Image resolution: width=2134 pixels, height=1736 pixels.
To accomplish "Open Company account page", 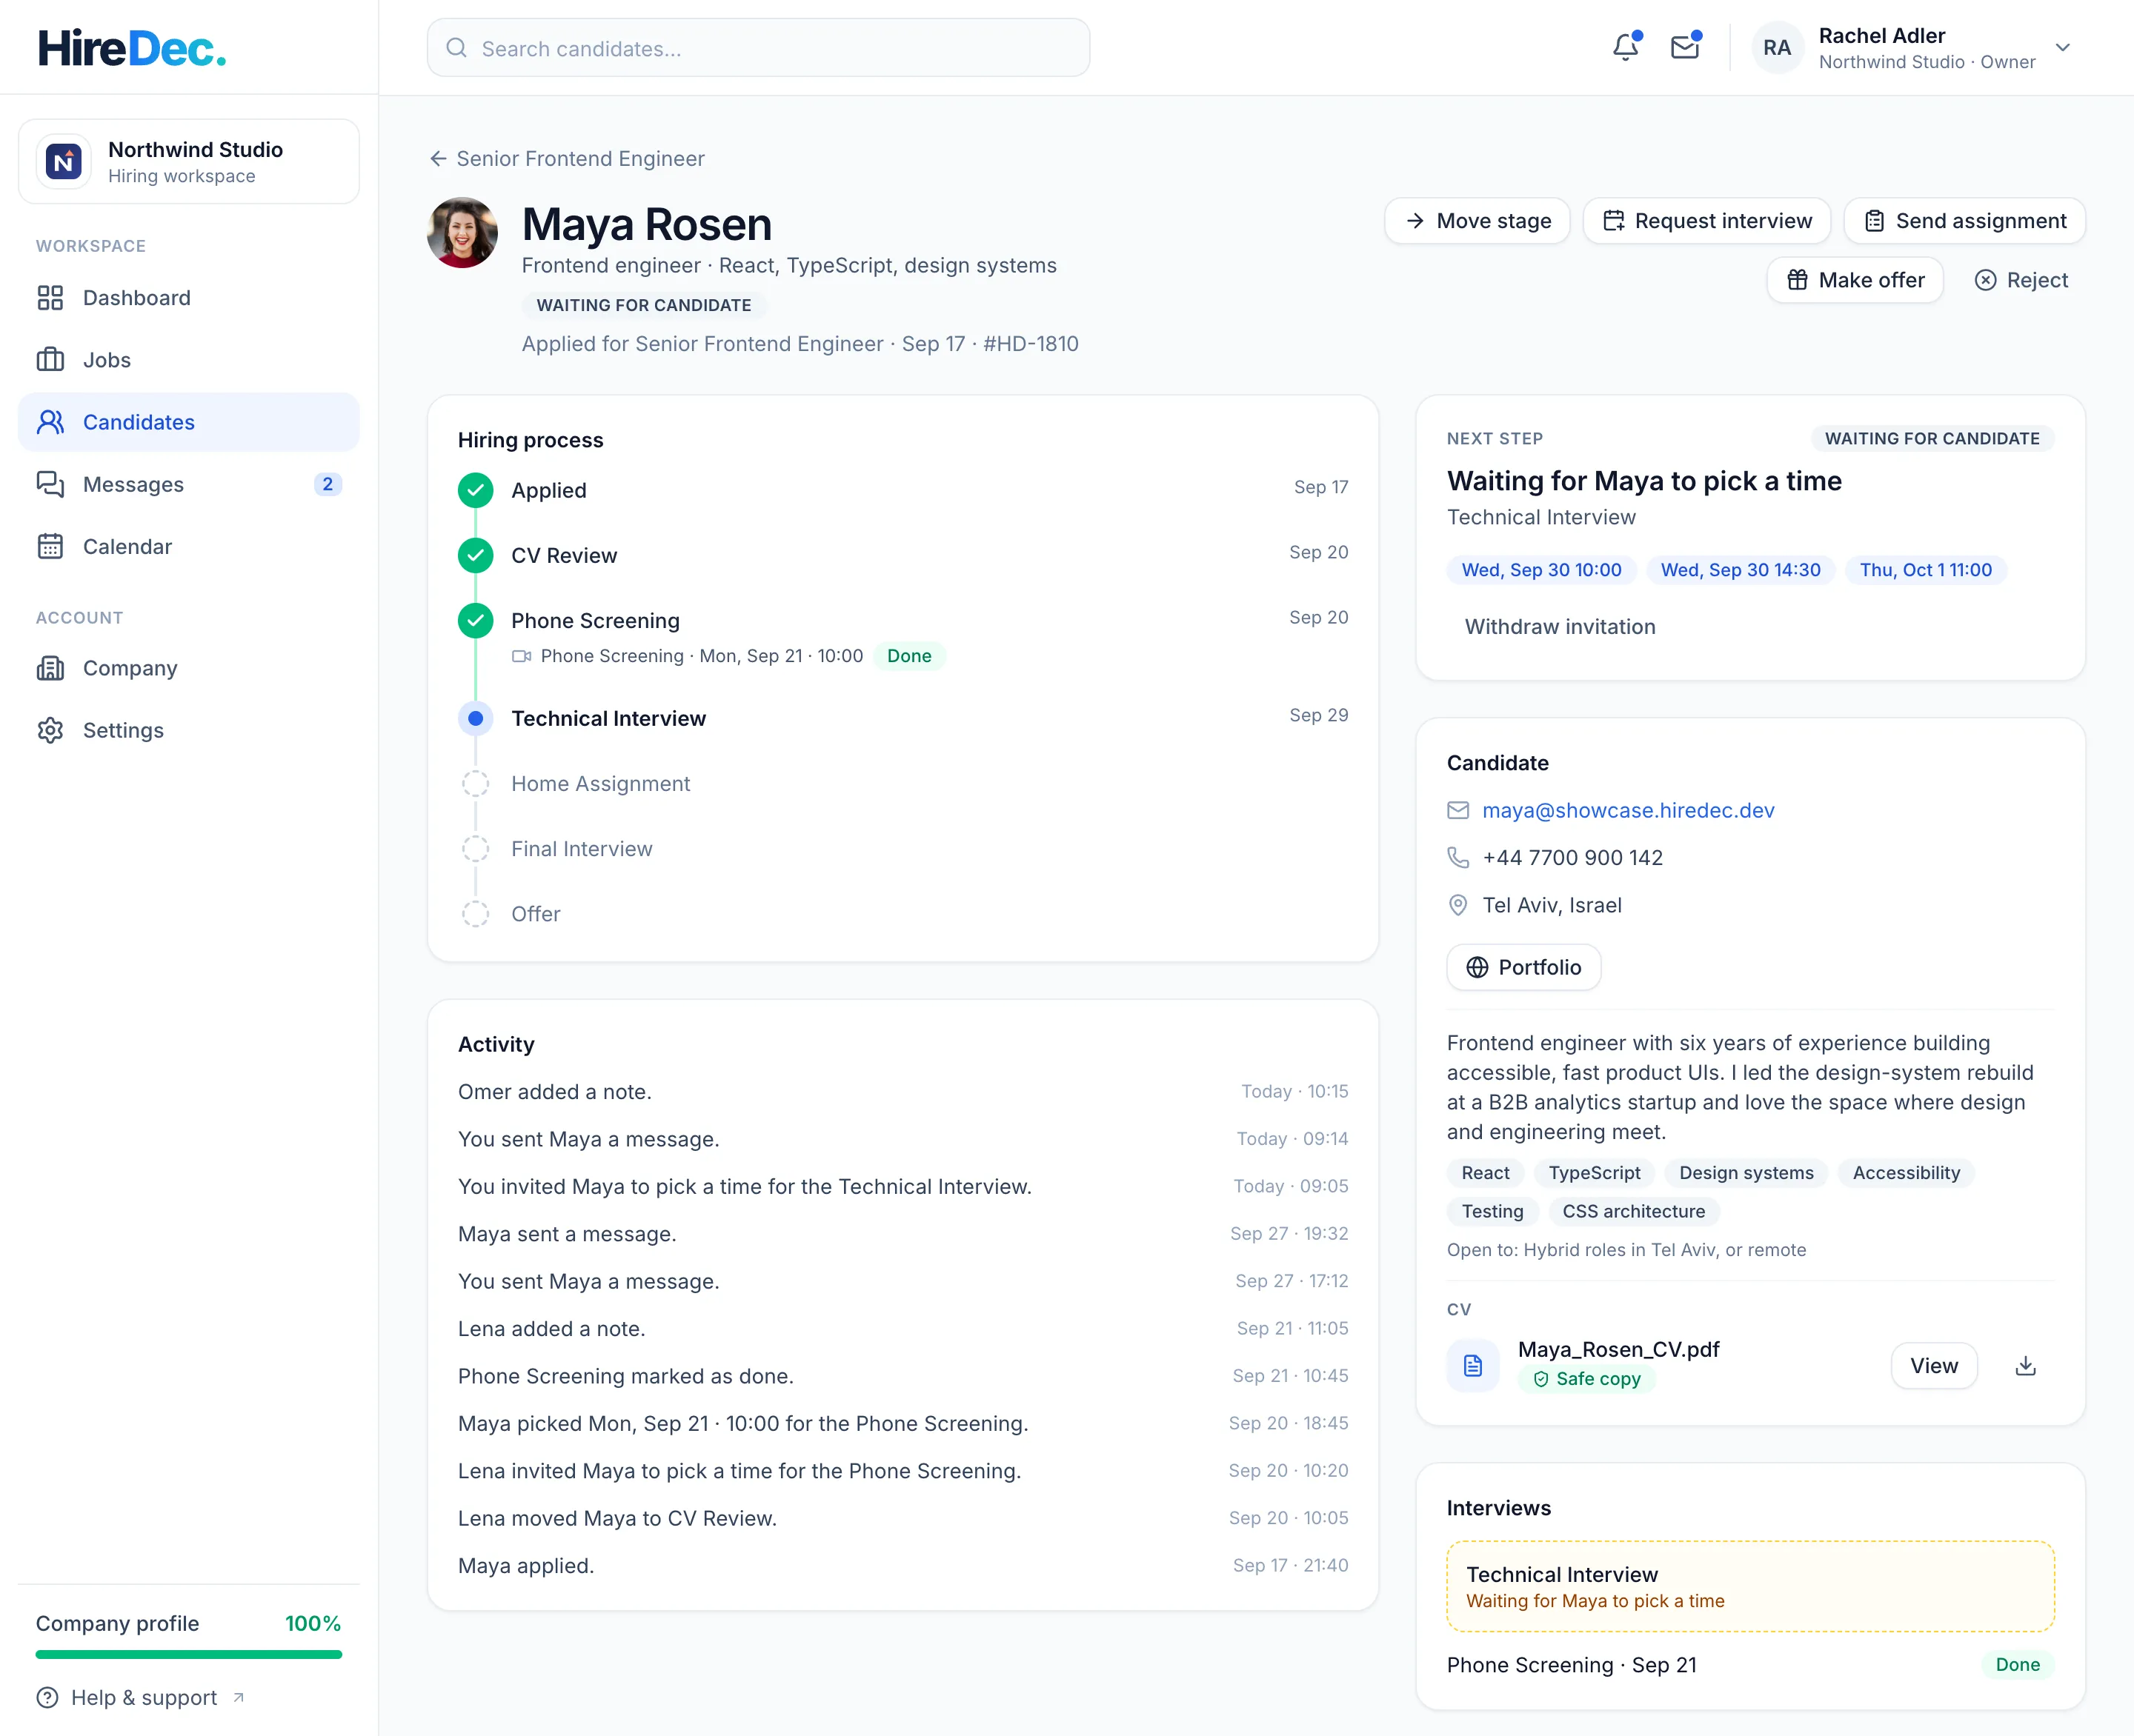I will click(x=189, y=668).
